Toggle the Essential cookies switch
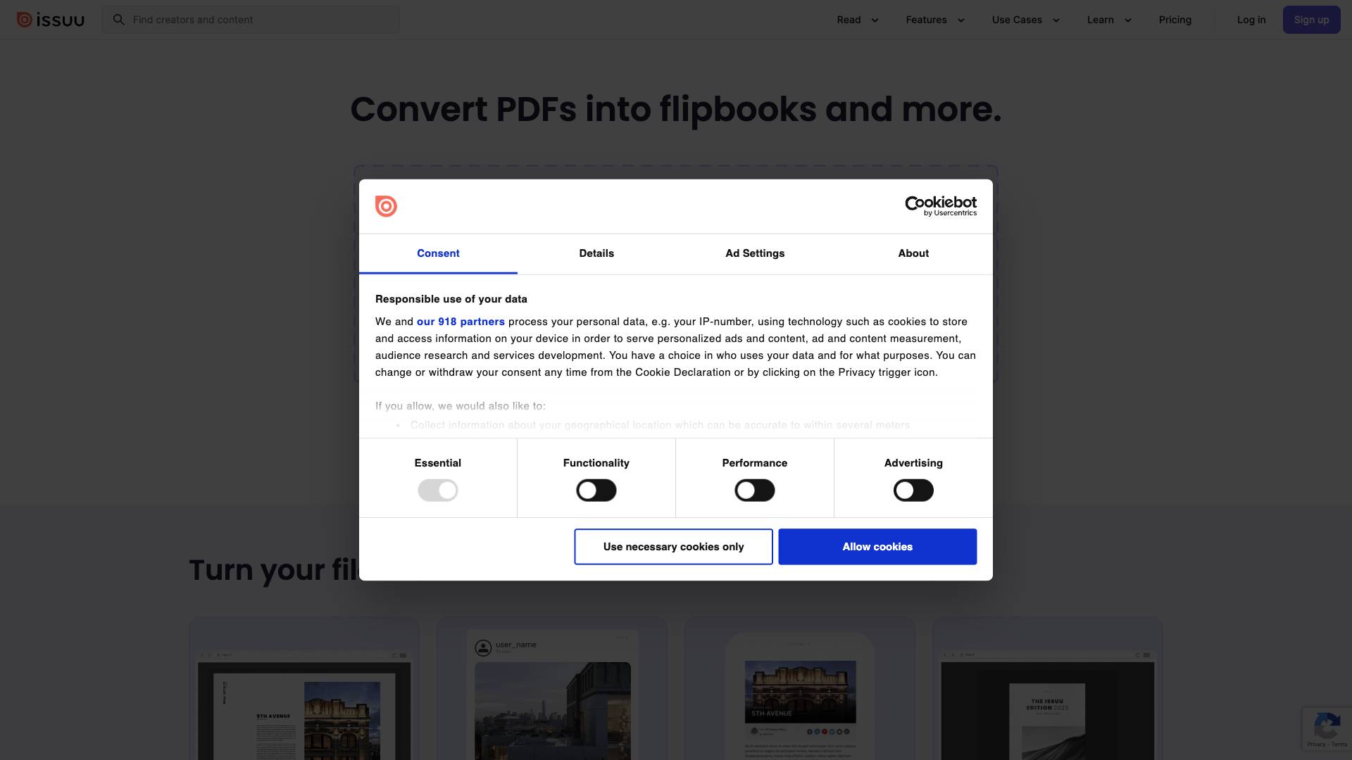 tap(438, 490)
